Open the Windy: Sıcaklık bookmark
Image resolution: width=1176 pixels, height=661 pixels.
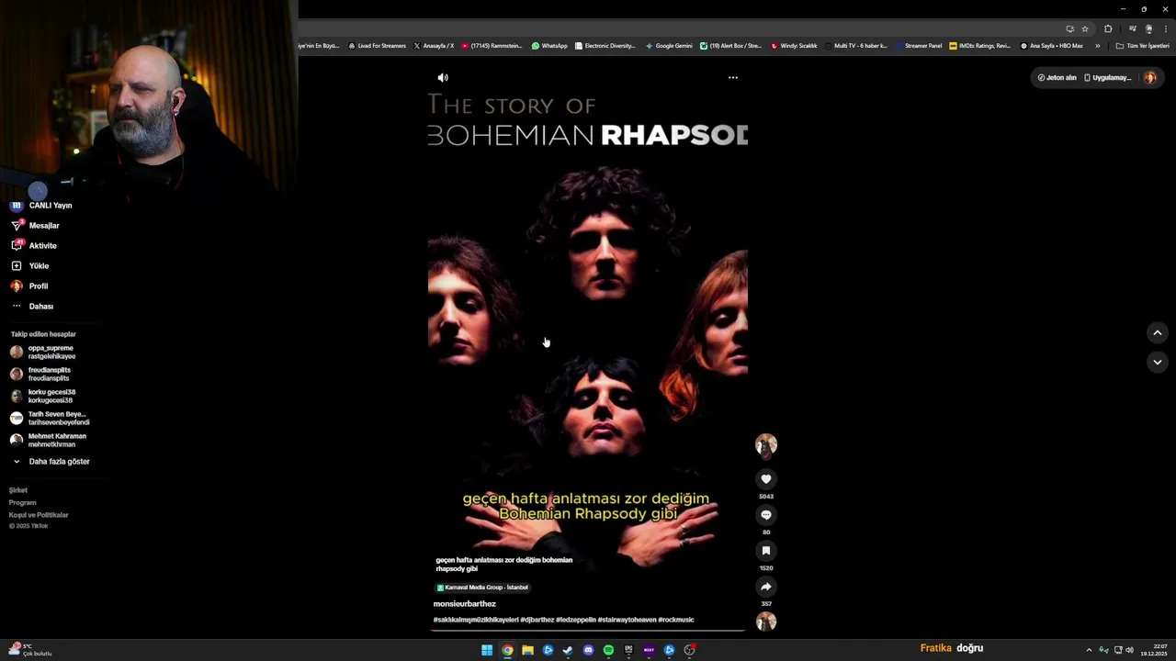(794, 46)
